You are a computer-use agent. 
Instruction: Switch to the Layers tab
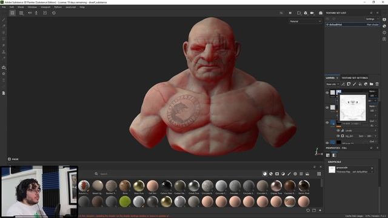click(x=330, y=78)
